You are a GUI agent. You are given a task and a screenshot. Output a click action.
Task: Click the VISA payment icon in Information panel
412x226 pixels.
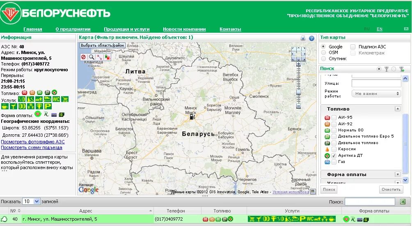point(54,115)
